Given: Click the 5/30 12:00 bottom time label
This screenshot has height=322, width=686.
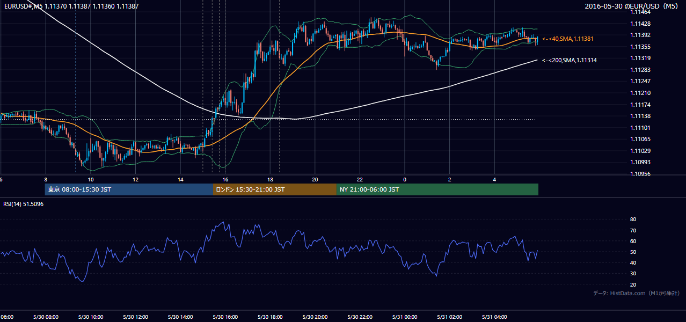Looking at the screenshot, I should point(135,317).
